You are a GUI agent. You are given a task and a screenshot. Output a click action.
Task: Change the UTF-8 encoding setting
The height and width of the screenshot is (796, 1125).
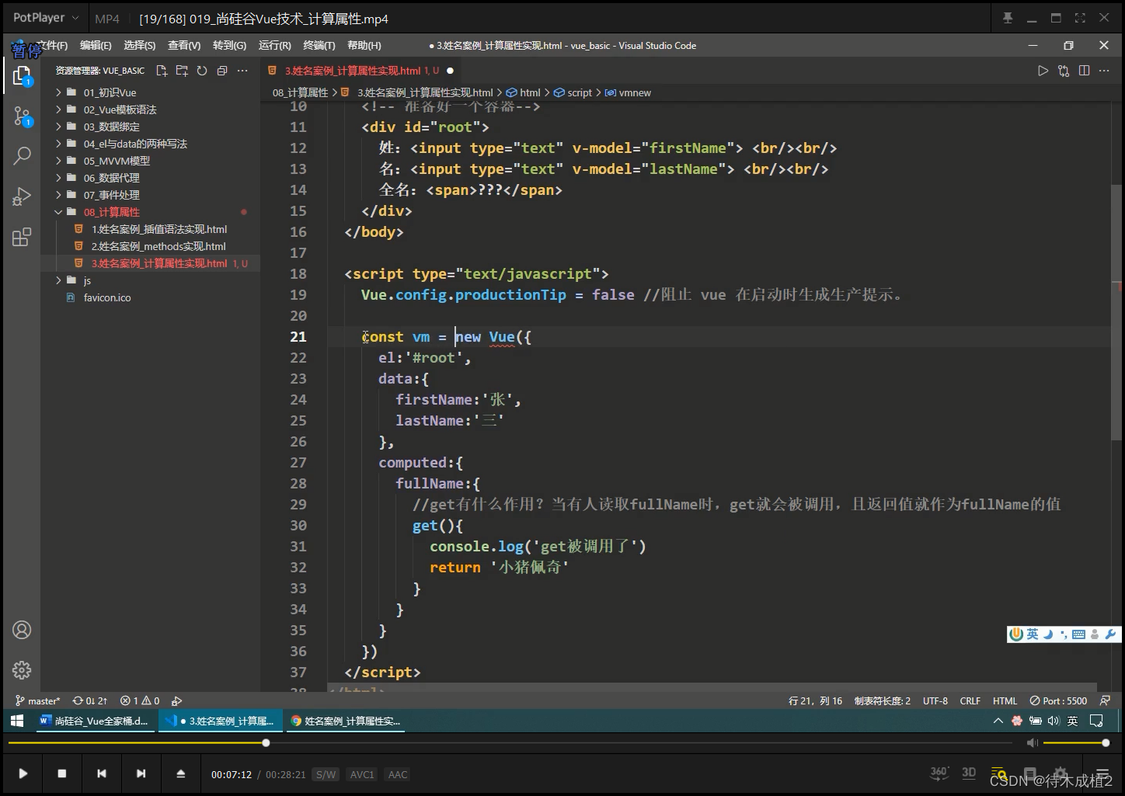pyautogui.click(x=935, y=700)
